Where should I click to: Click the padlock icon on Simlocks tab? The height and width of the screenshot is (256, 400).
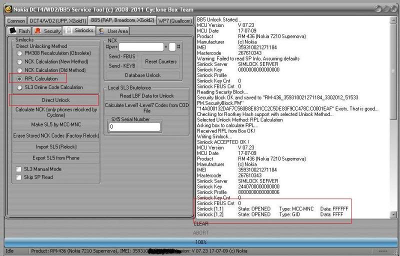pyautogui.click(x=68, y=31)
